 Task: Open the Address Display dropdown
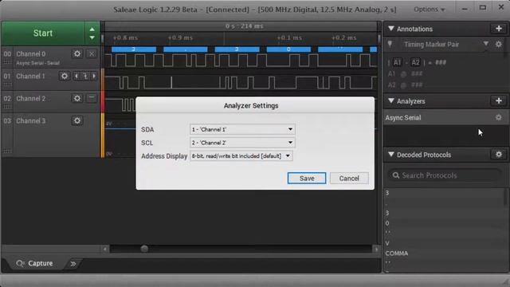[241, 156]
